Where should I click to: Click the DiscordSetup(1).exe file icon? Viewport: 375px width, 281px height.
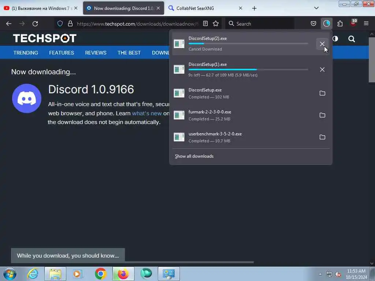point(179,70)
